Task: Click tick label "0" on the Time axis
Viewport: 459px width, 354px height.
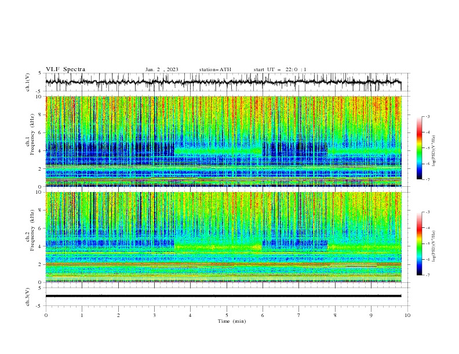Action: [x=46, y=315]
